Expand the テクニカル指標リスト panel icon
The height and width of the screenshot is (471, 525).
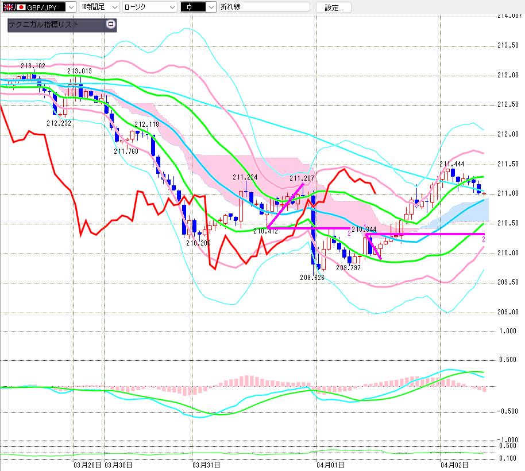pyautogui.click(x=111, y=25)
